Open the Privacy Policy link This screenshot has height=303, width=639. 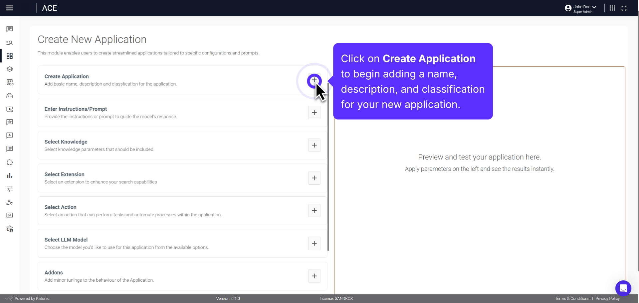click(x=608, y=298)
